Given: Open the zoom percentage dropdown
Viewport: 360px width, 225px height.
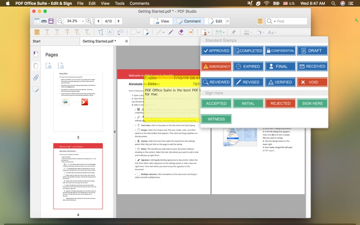Looking at the screenshot, I should pos(83,21).
